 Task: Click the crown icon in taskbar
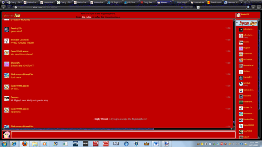coord(147,144)
